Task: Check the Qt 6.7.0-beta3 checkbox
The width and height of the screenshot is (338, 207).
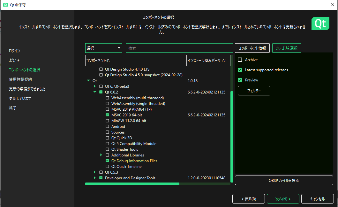Action: point(101,86)
